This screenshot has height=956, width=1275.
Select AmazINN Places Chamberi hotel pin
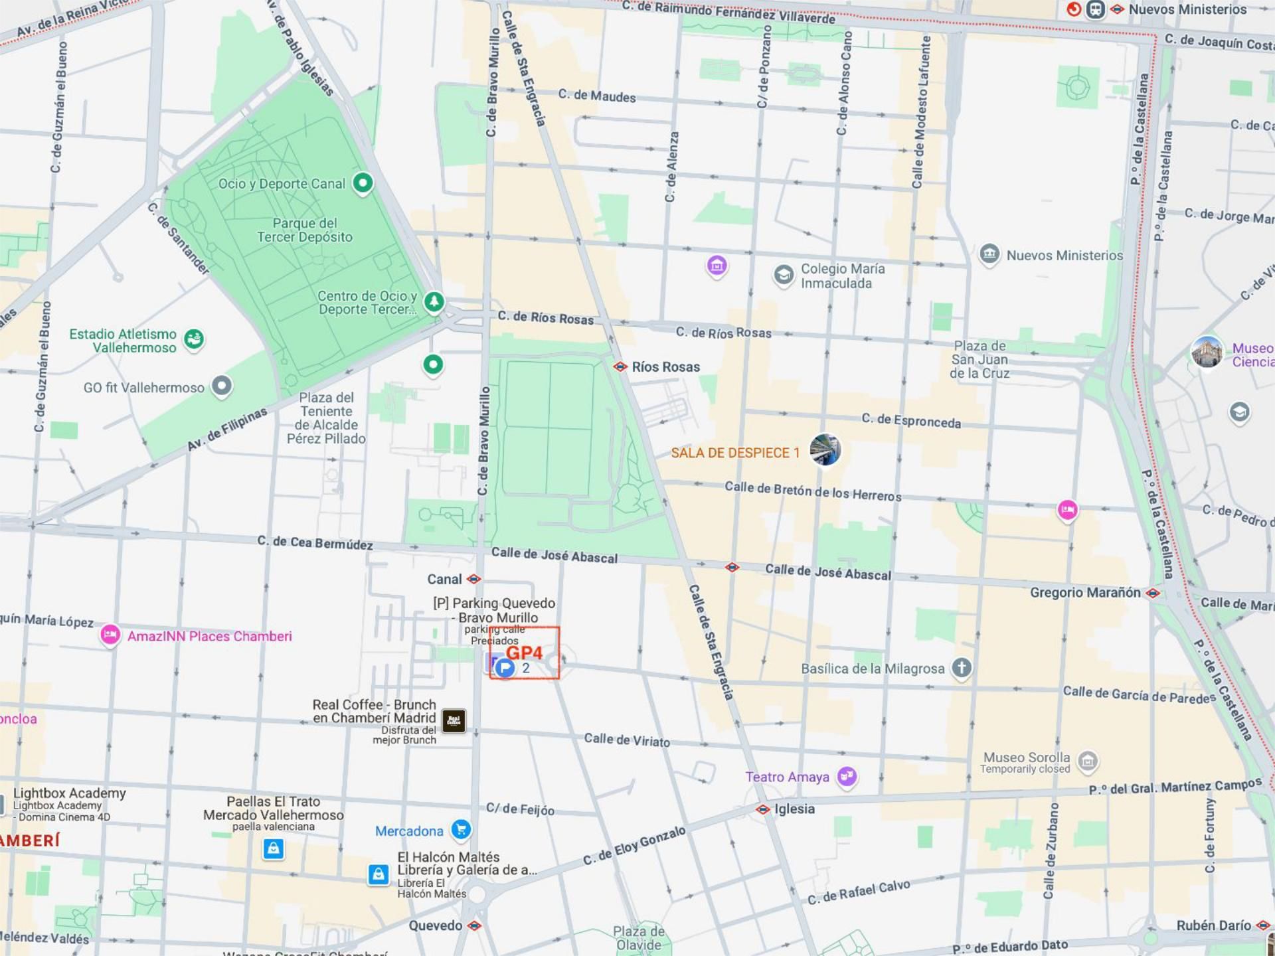(110, 635)
